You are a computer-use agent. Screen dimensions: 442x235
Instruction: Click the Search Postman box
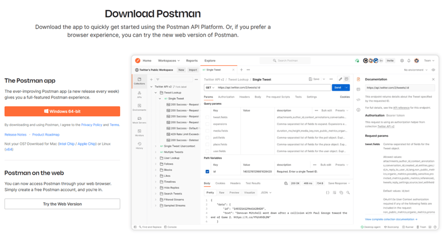285,61
